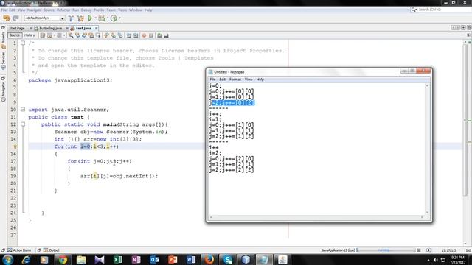
Task: Open the Action Items panel
Action: [19, 250]
